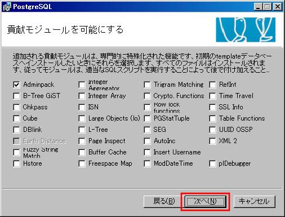Tick the Freespace Map checkbox

click(82, 163)
